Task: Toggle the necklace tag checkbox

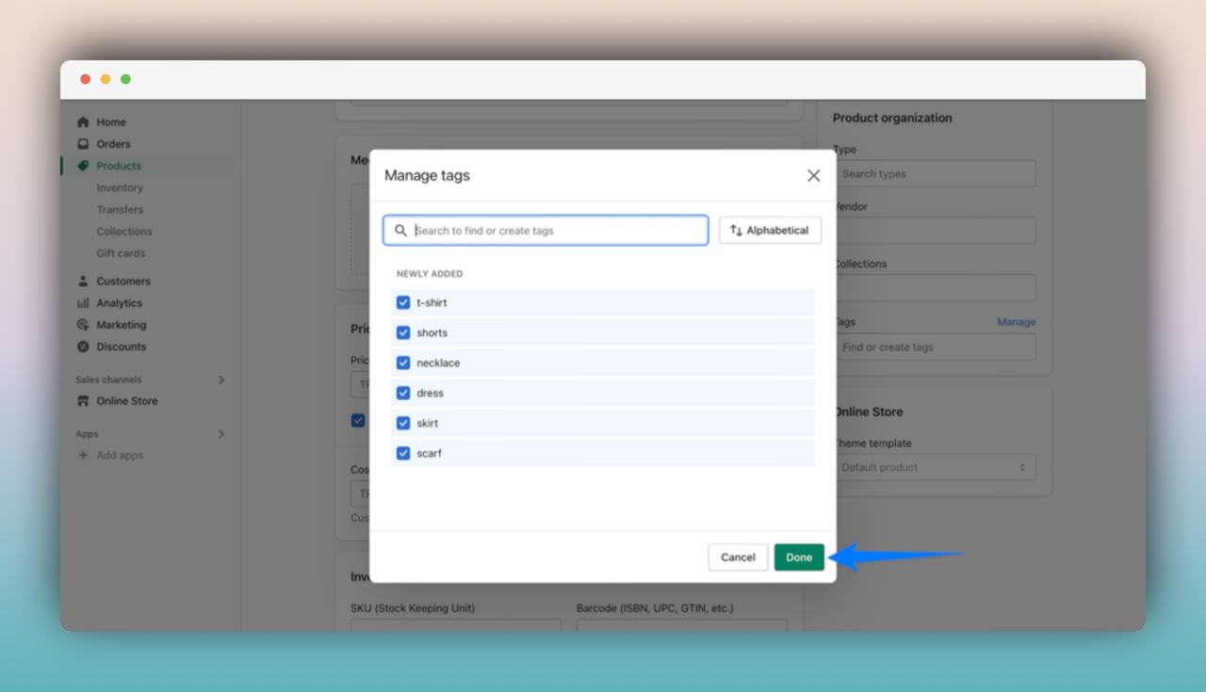Action: 403,362
